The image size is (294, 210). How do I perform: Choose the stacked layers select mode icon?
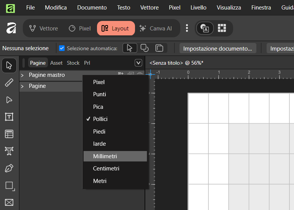pos(159,48)
